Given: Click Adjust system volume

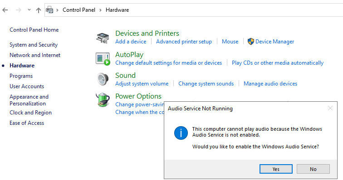Looking at the screenshot, I should tap(142, 84).
